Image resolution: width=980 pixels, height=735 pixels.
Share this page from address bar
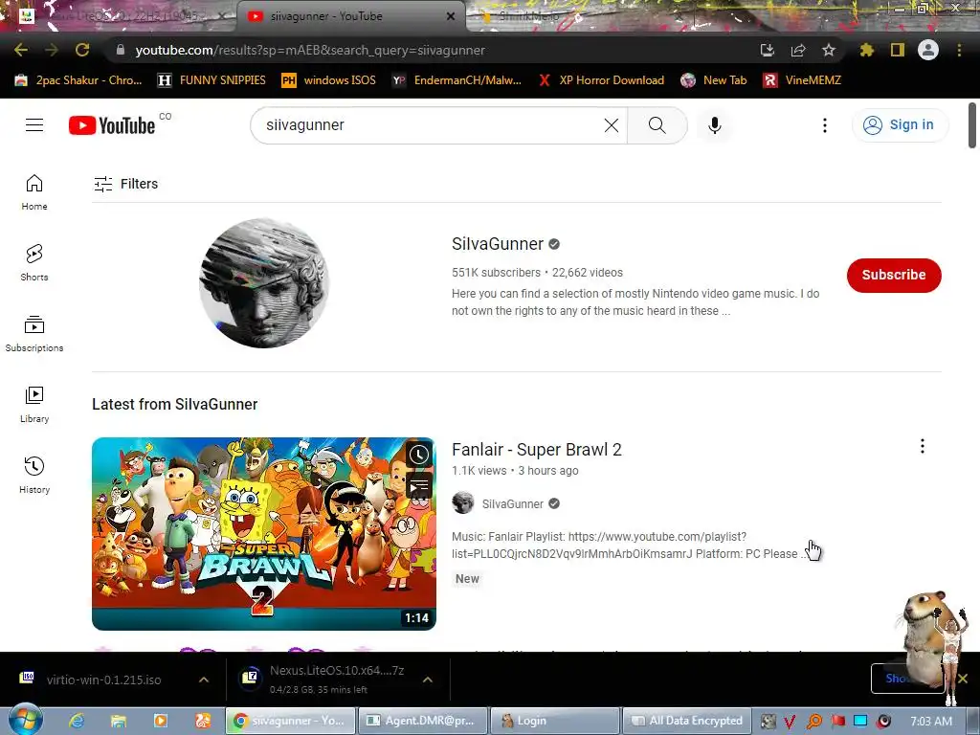point(798,50)
